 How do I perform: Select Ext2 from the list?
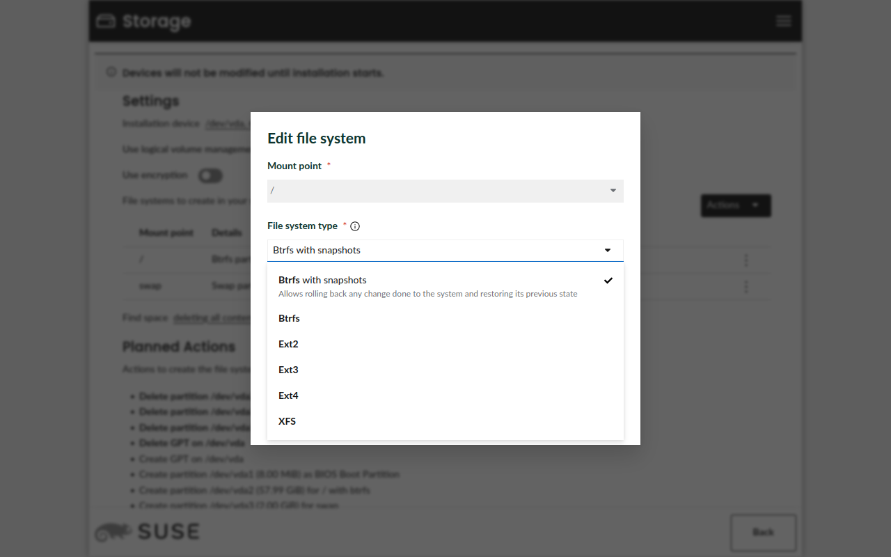(289, 344)
